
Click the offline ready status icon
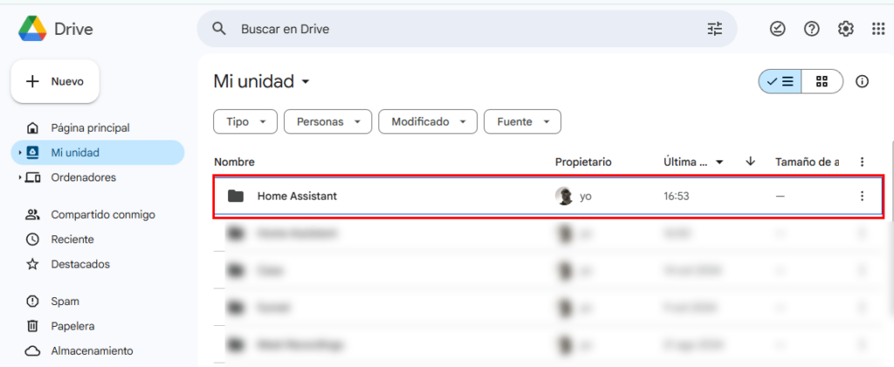(777, 29)
